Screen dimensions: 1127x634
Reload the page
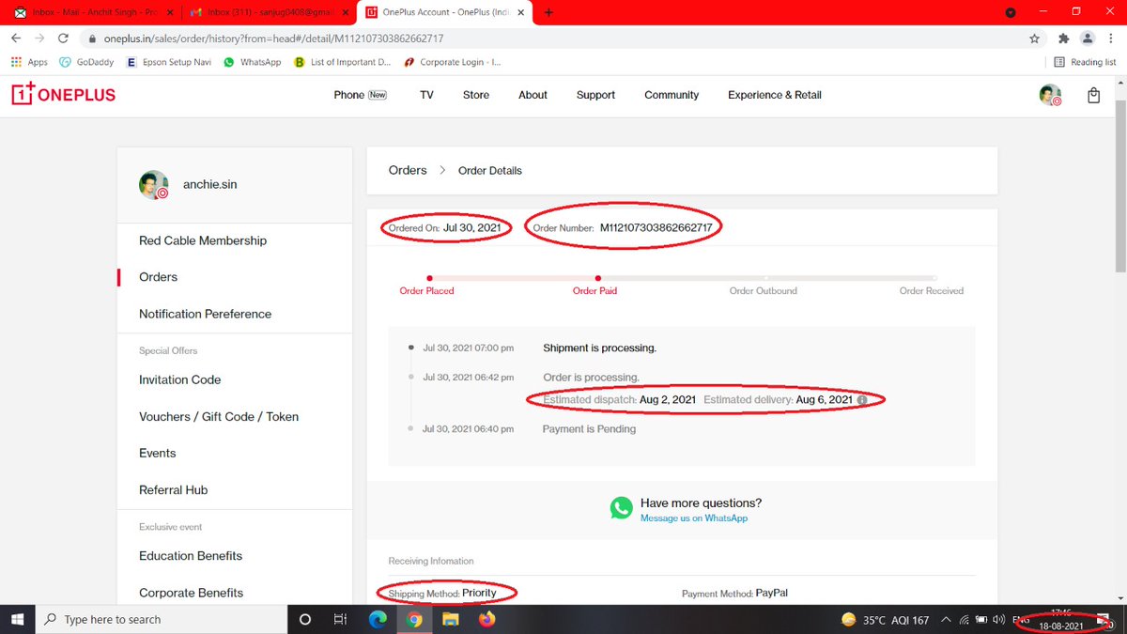click(x=63, y=39)
